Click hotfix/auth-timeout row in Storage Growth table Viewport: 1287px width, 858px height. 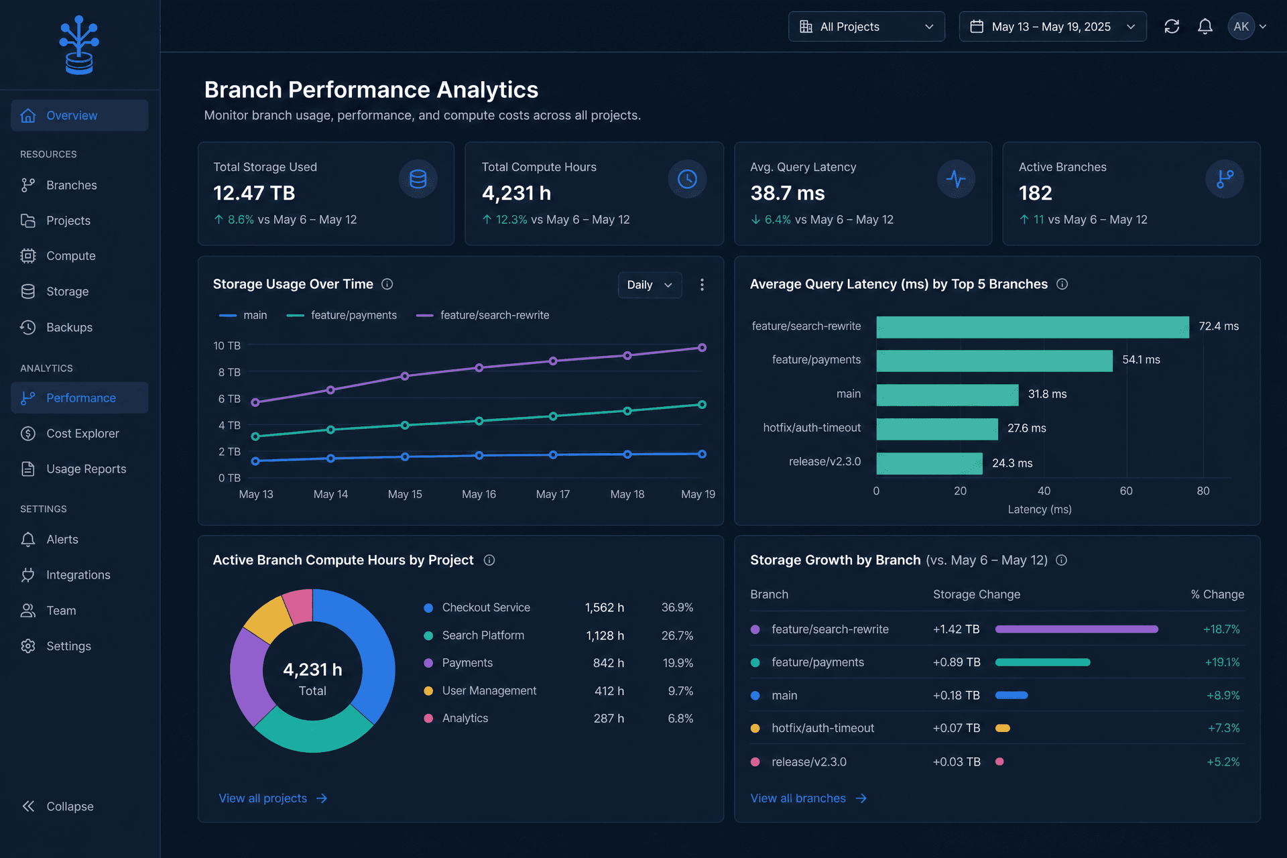tap(997, 728)
